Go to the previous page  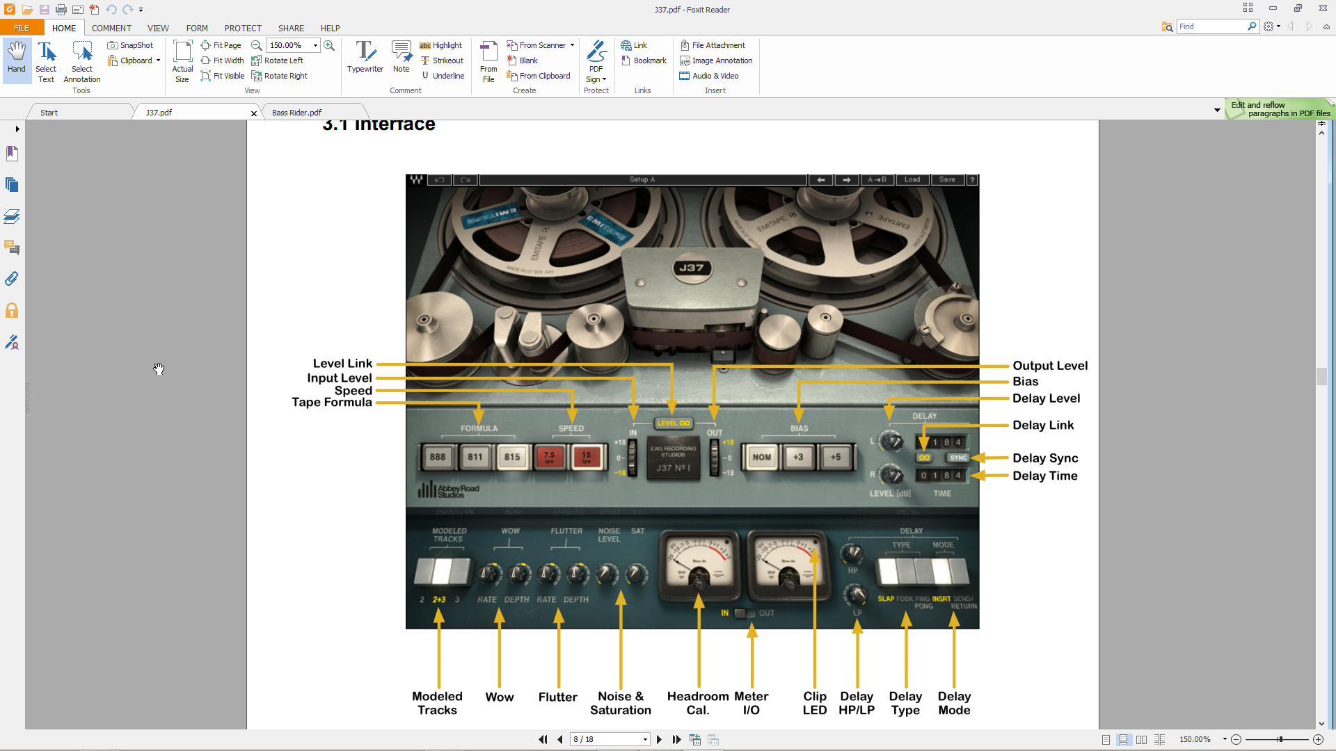[560, 740]
